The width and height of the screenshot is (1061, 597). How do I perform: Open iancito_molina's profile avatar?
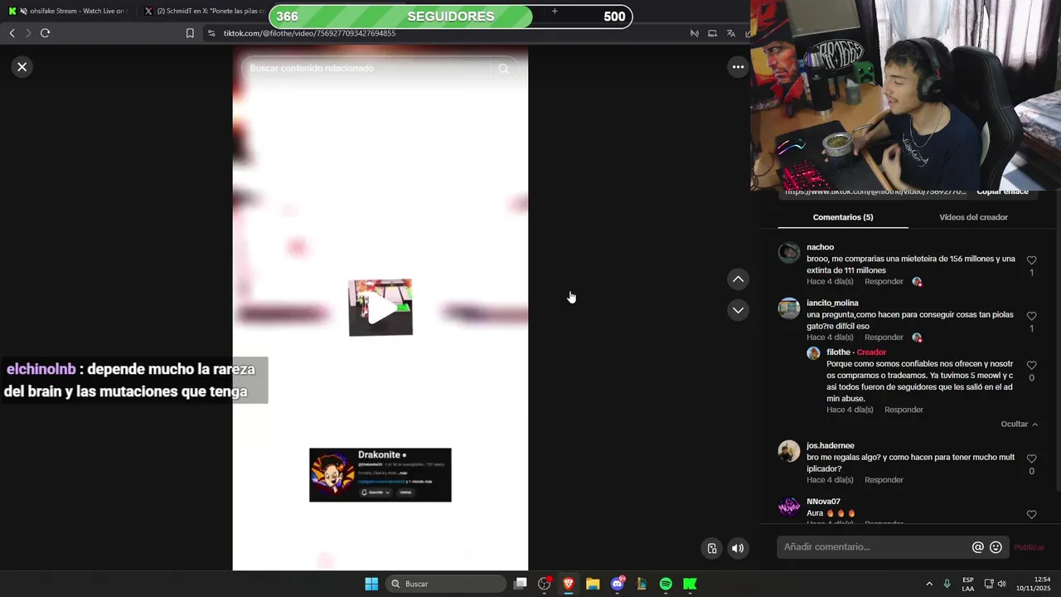point(789,308)
